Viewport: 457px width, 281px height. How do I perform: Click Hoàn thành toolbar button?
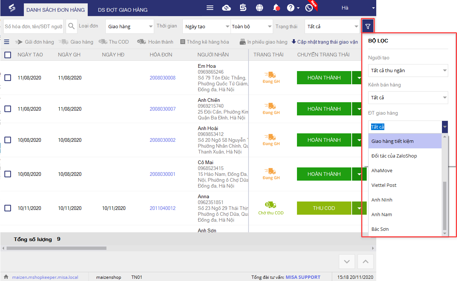(x=155, y=42)
